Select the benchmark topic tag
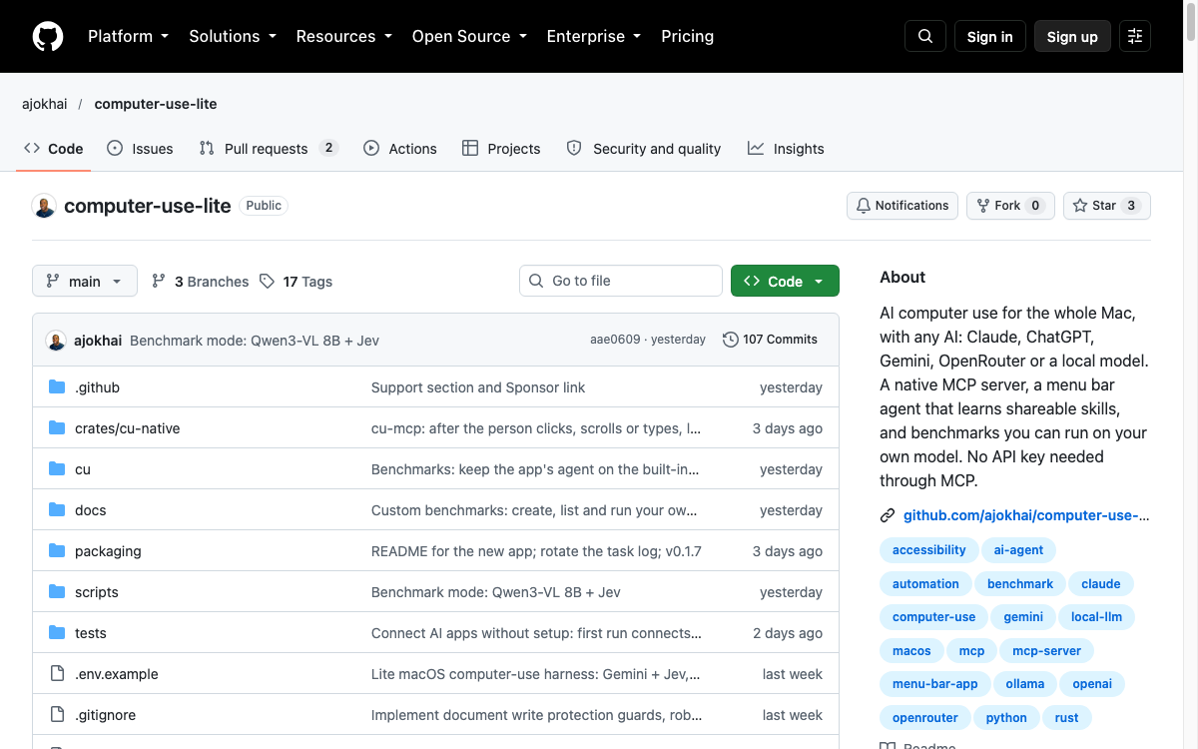 tap(1020, 584)
